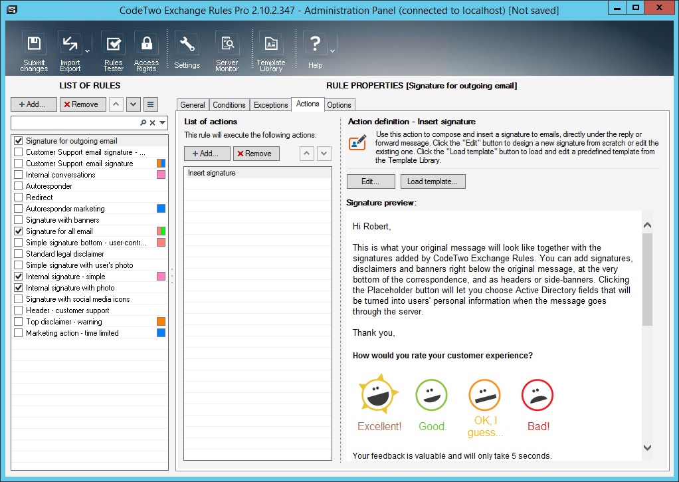The height and width of the screenshot is (482, 679).
Task: Click the Edit signature button
Action: tap(371, 181)
